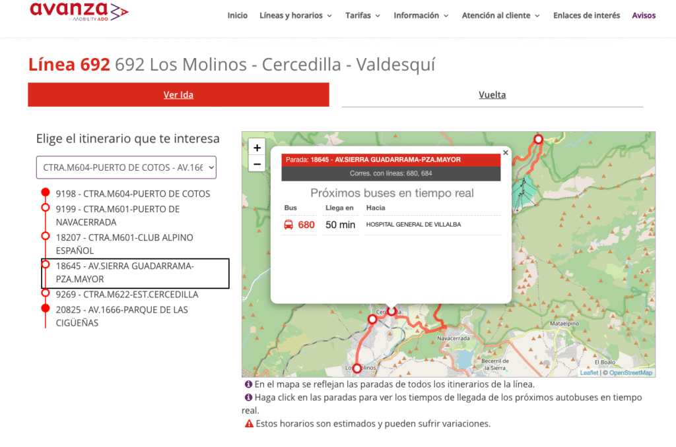
Task: Zoom out on the map
Action: [x=257, y=164]
